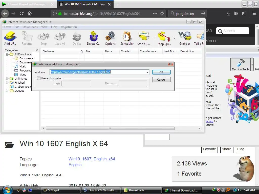259x194 pixels.
Task: Open Downloads menu in IDM
Action: point(30,27)
